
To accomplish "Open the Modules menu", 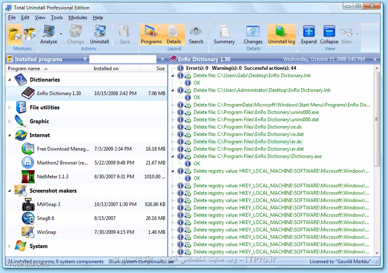I will point(78,18).
